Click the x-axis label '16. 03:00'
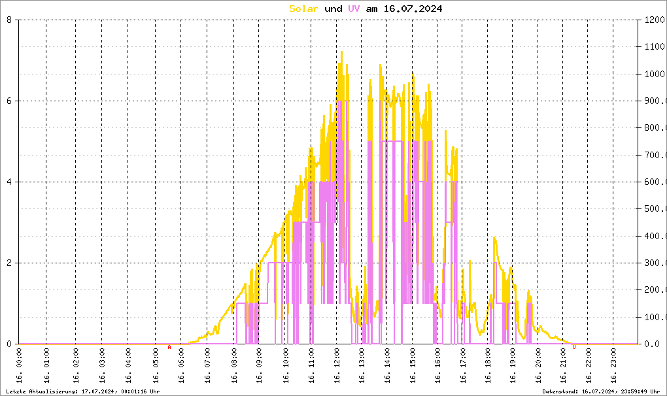 coord(102,365)
